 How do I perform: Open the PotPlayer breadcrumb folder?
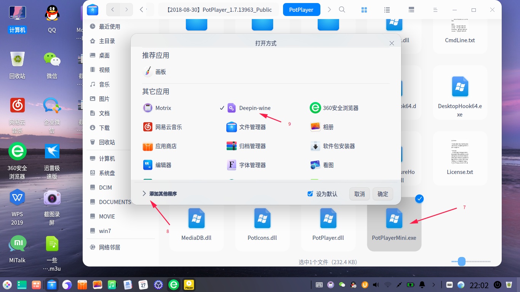point(301,10)
